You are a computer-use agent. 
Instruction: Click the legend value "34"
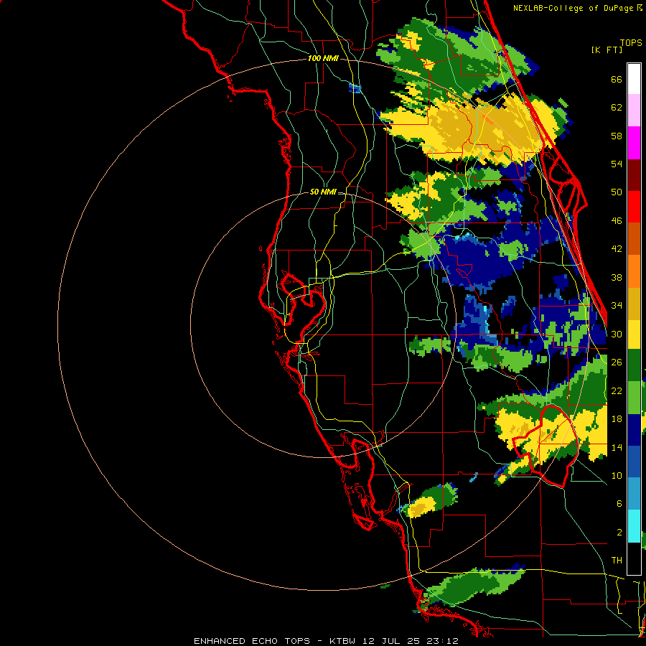[x=617, y=306]
